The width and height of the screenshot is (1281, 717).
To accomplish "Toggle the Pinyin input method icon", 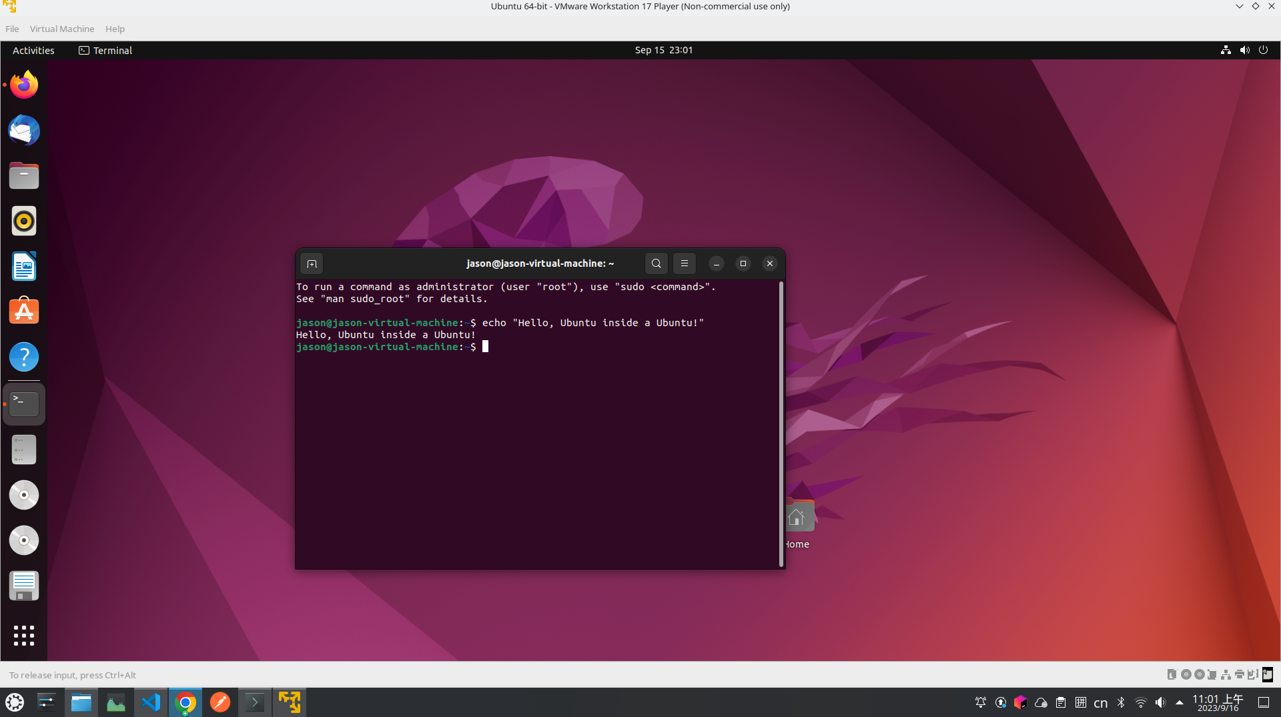I will [1081, 702].
